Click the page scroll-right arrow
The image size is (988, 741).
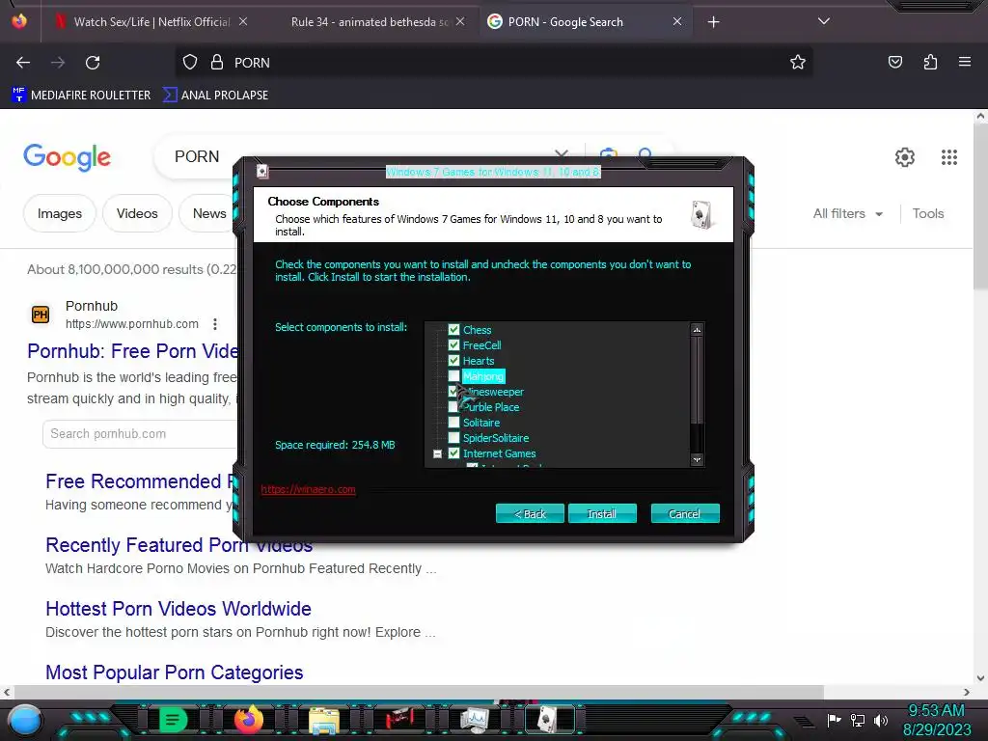pos(967,692)
